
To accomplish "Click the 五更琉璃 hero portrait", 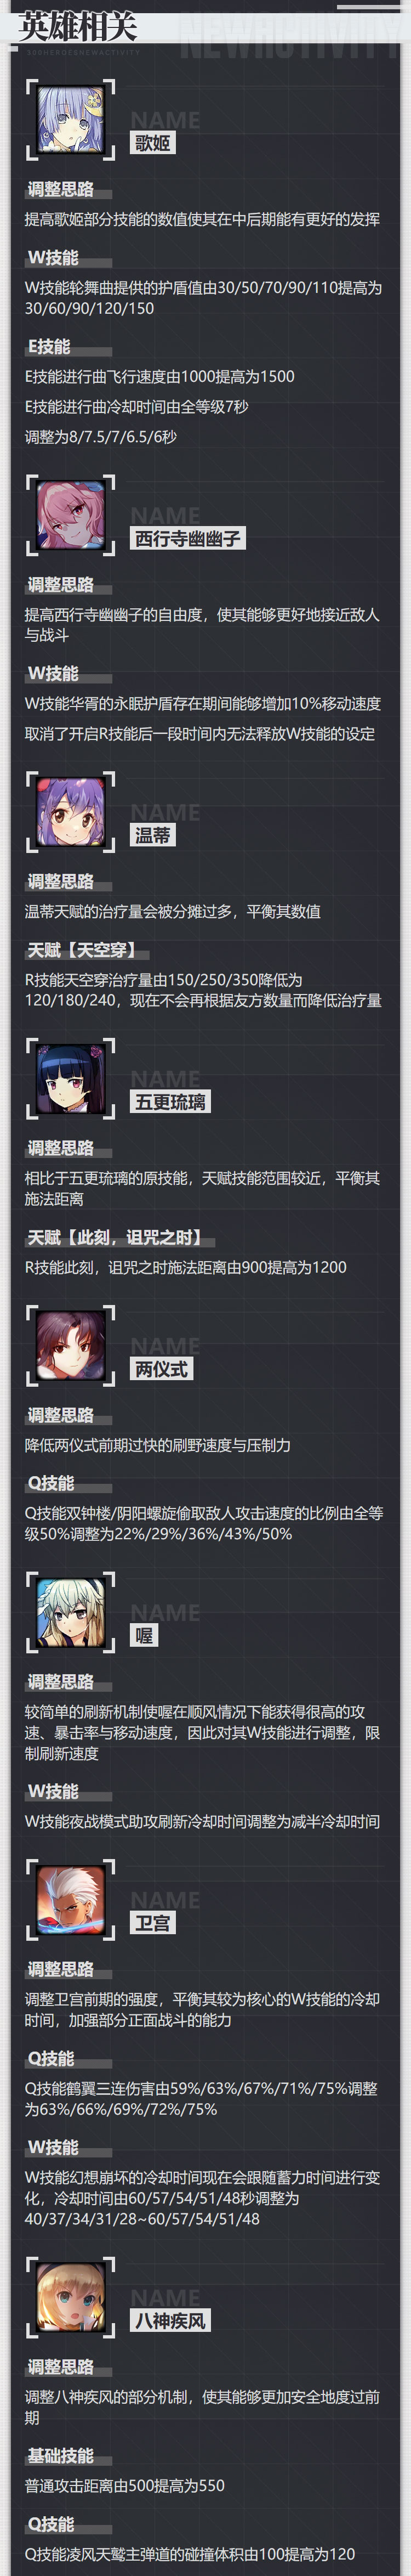I will coord(71,1079).
